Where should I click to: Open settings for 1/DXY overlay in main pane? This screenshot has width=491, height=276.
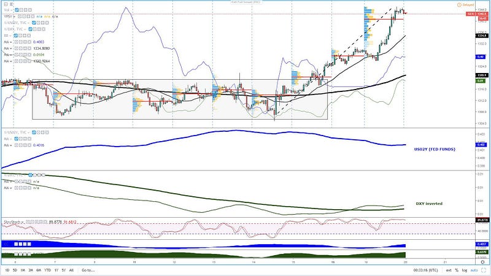(x=35, y=29)
